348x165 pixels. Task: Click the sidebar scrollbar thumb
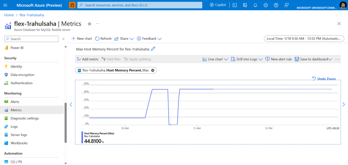point(65,123)
